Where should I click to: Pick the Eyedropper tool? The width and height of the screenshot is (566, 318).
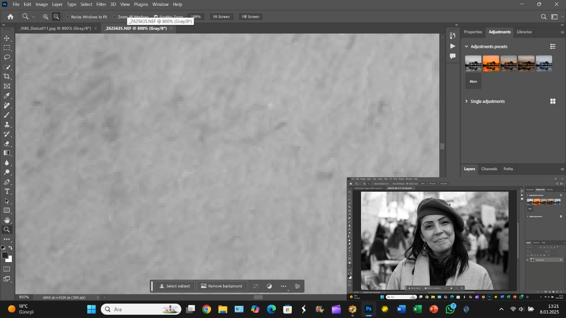pyautogui.click(x=7, y=96)
